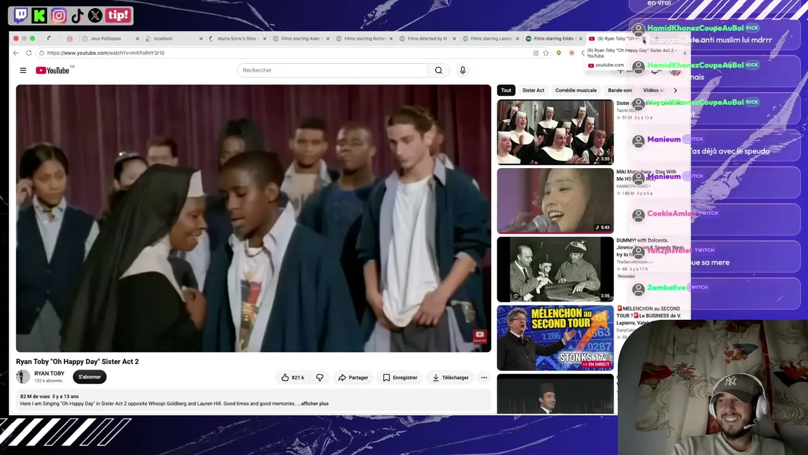Go to the YouTube home logo
Viewport: 808px width, 455px height.
pyautogui.click(x=53, y=70)
